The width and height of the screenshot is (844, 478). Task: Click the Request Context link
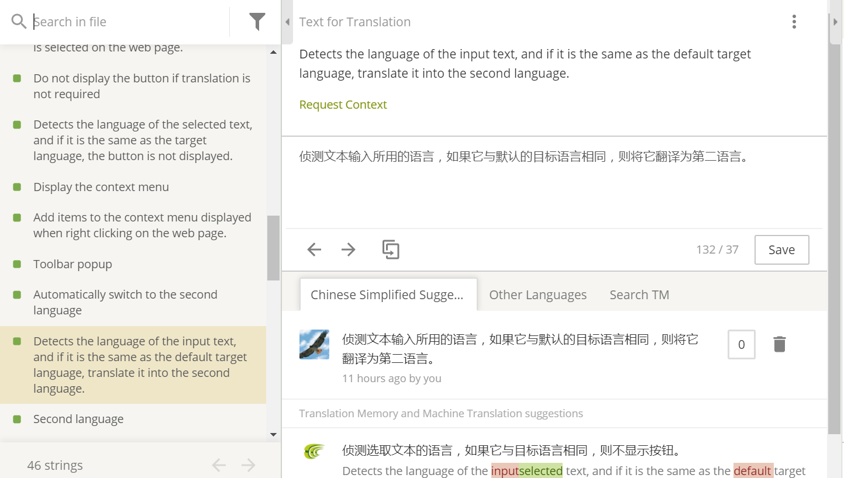point(343,105)
